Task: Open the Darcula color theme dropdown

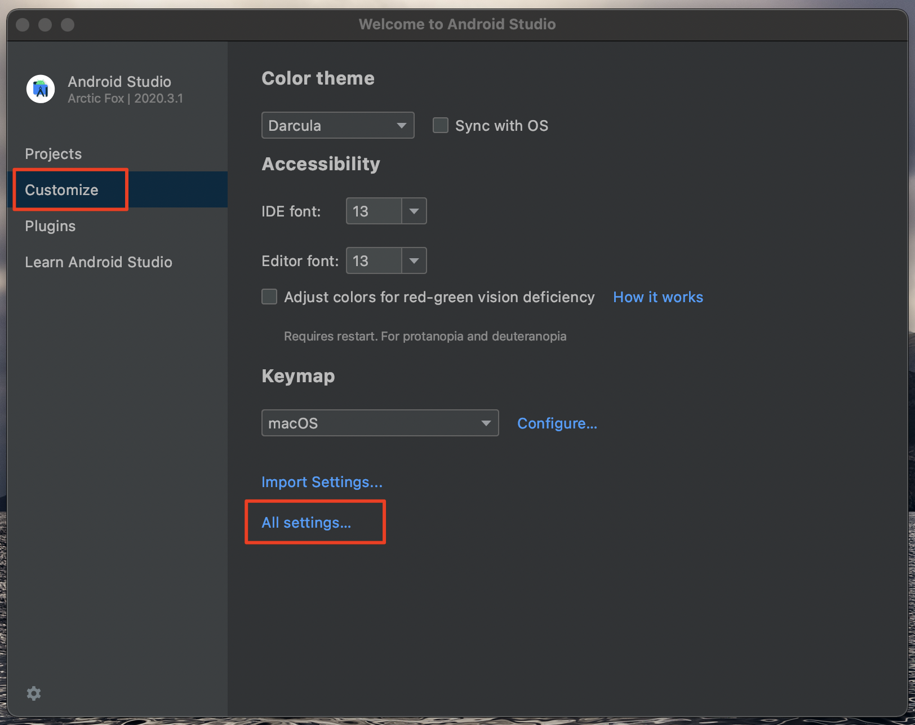Action: pyautogui.click(x=338, y=125)
